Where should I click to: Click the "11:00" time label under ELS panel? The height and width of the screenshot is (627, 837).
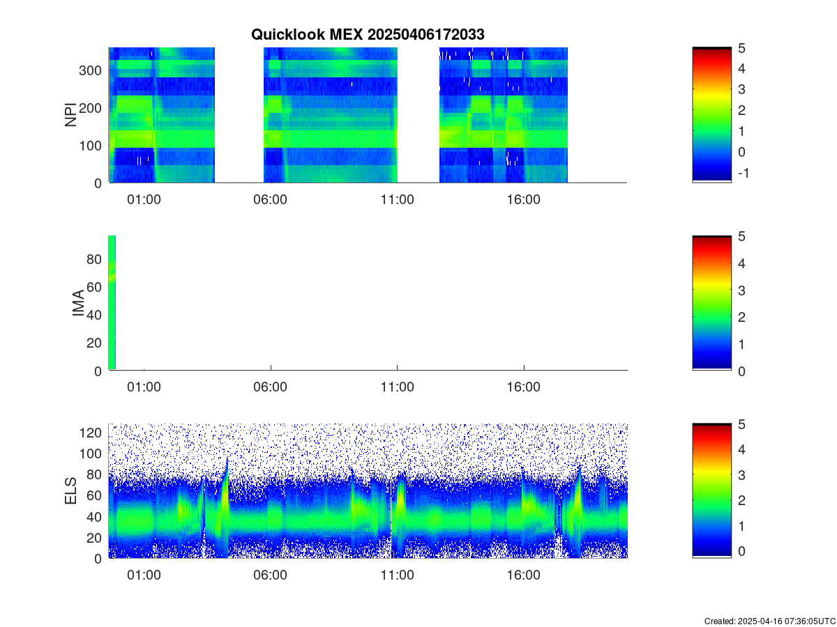tap(398, 575)
